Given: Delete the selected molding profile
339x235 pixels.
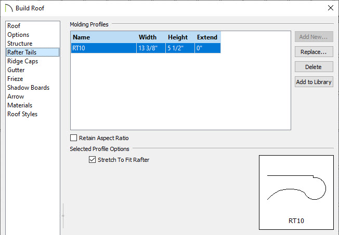Looking at the screenshot, I should tap(314, 67).
